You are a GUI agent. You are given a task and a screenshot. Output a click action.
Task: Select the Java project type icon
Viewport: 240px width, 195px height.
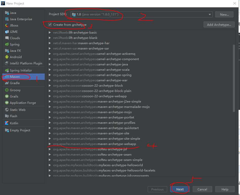(x=7, y=13)
